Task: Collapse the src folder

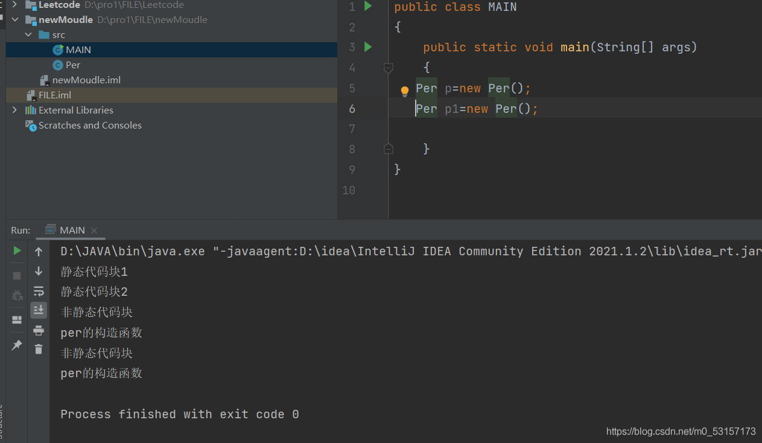Action: [28, 35]
